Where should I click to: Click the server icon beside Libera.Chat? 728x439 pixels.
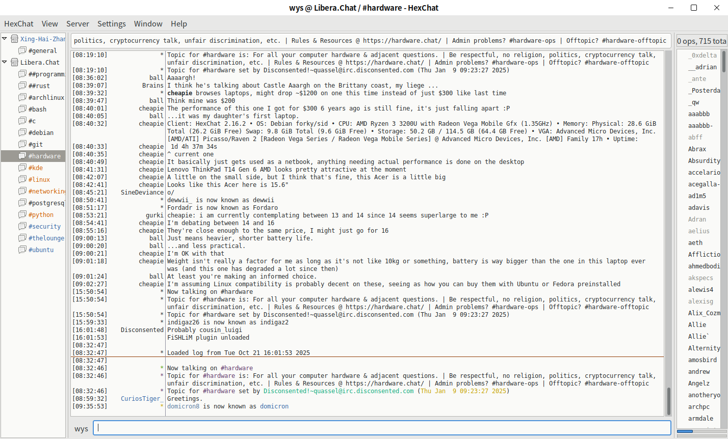(14, 62)
